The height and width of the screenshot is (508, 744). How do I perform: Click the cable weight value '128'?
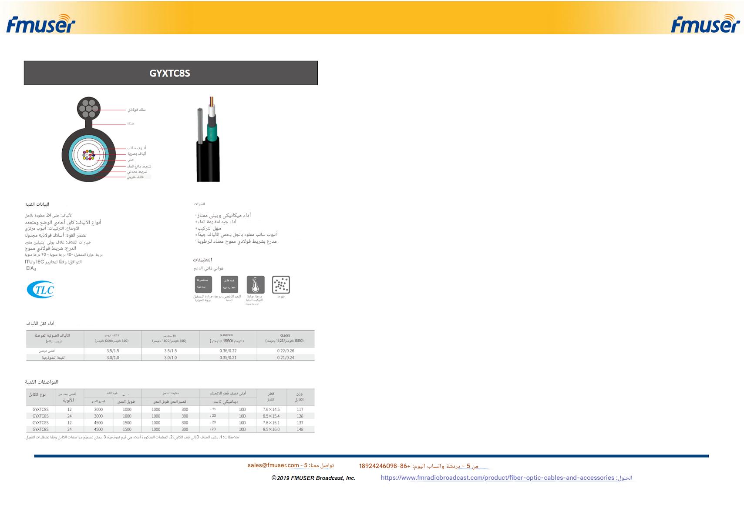pos(300,416)
